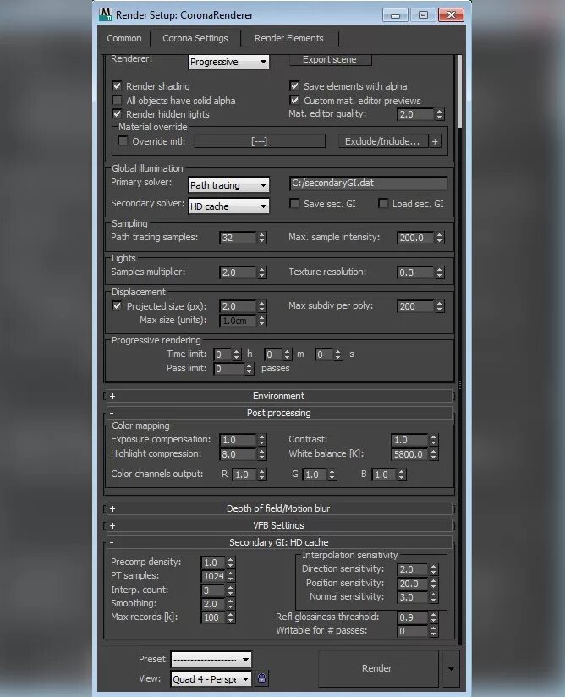
Task: Click the Exclude/Include... button
Action: [x=382, y=141]
